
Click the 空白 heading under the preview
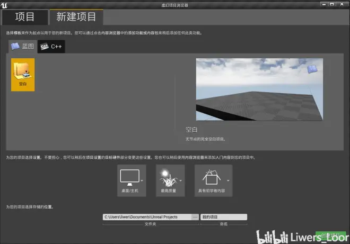pos(191,130)
